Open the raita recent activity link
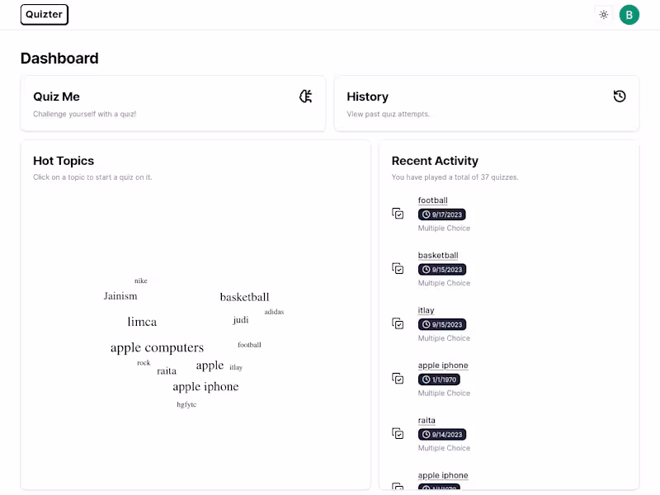This screenshot has height=495, width=660. [x=427, y=421]
